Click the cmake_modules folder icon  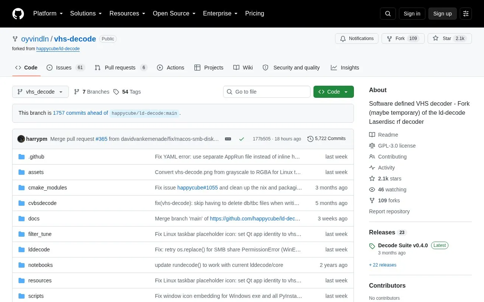22,188
